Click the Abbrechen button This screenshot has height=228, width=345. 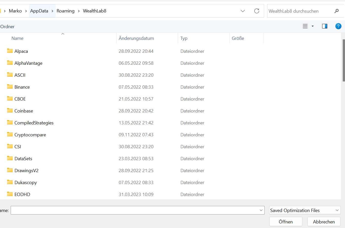point(324,222)
